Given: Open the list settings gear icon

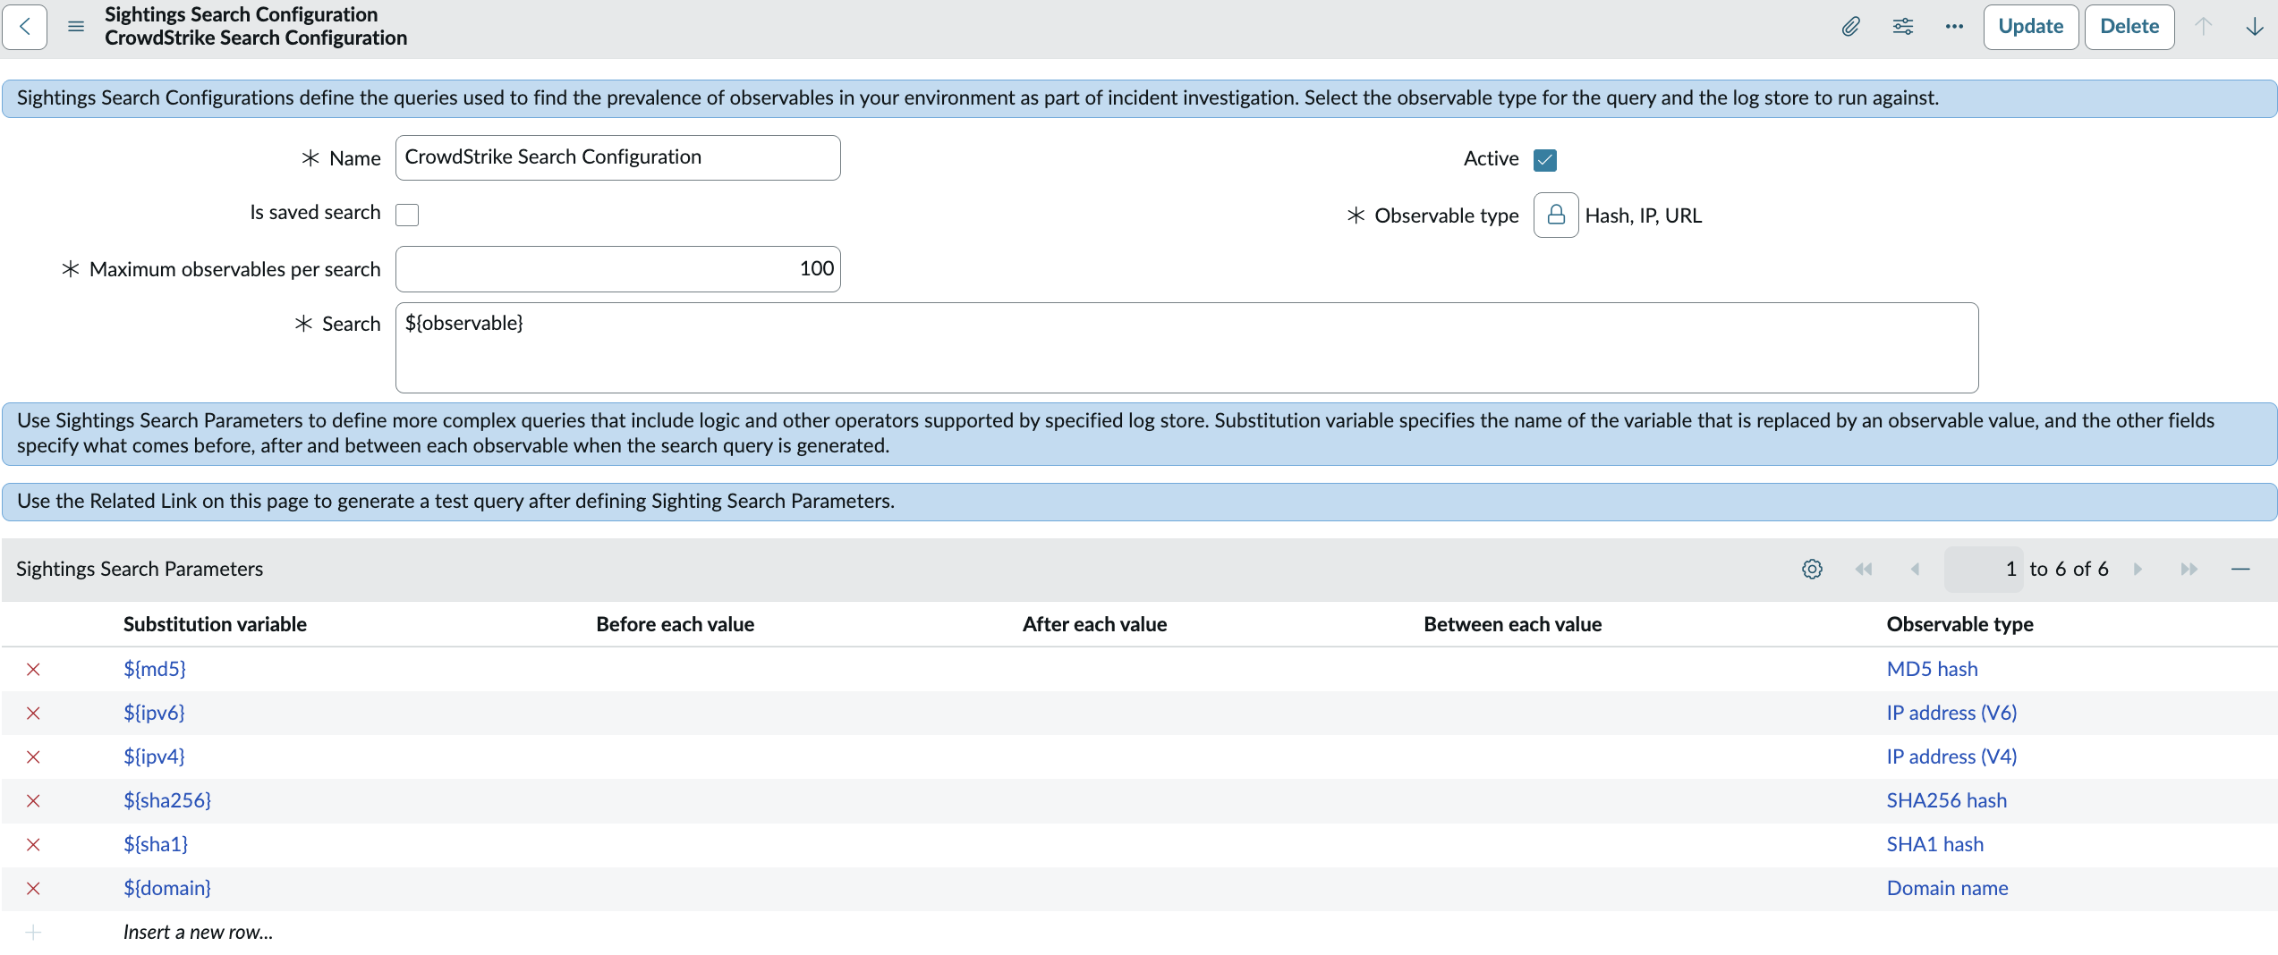Looking at the screenshot, I should (1812, 570).
